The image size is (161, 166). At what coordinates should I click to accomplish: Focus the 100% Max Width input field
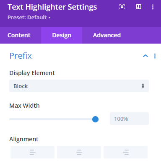[129, 119]
